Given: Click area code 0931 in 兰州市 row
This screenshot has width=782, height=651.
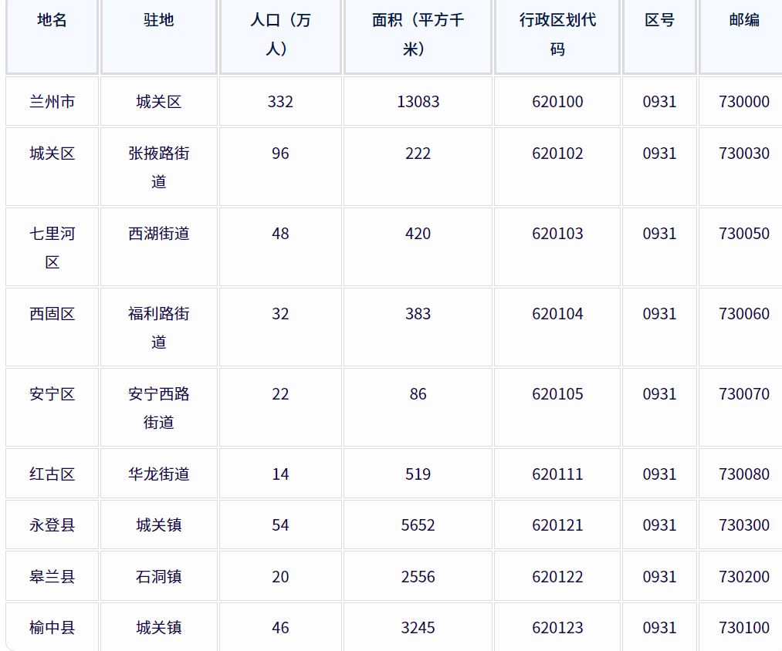Looking at the screenshot, I should pyautogui.click(x=659, y=102).
